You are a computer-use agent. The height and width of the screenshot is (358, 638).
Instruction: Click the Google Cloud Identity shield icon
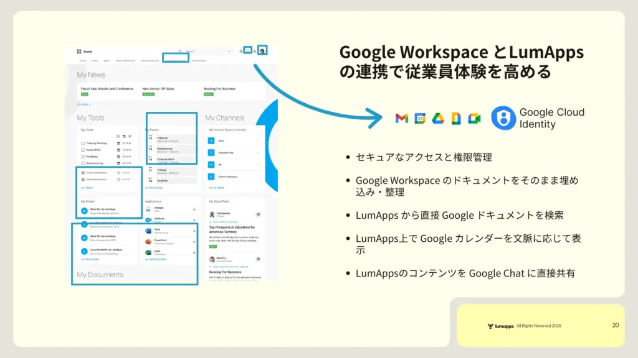point(503,118)
